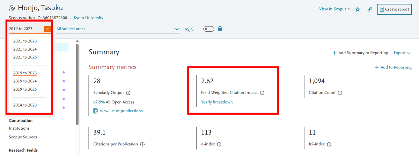419x154 pixels.
Task: Open the All subject areas dropdown
Action: coord(177,29)
